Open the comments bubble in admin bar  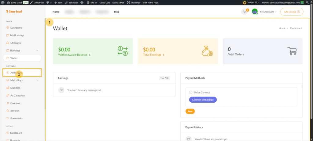point(49,2)
